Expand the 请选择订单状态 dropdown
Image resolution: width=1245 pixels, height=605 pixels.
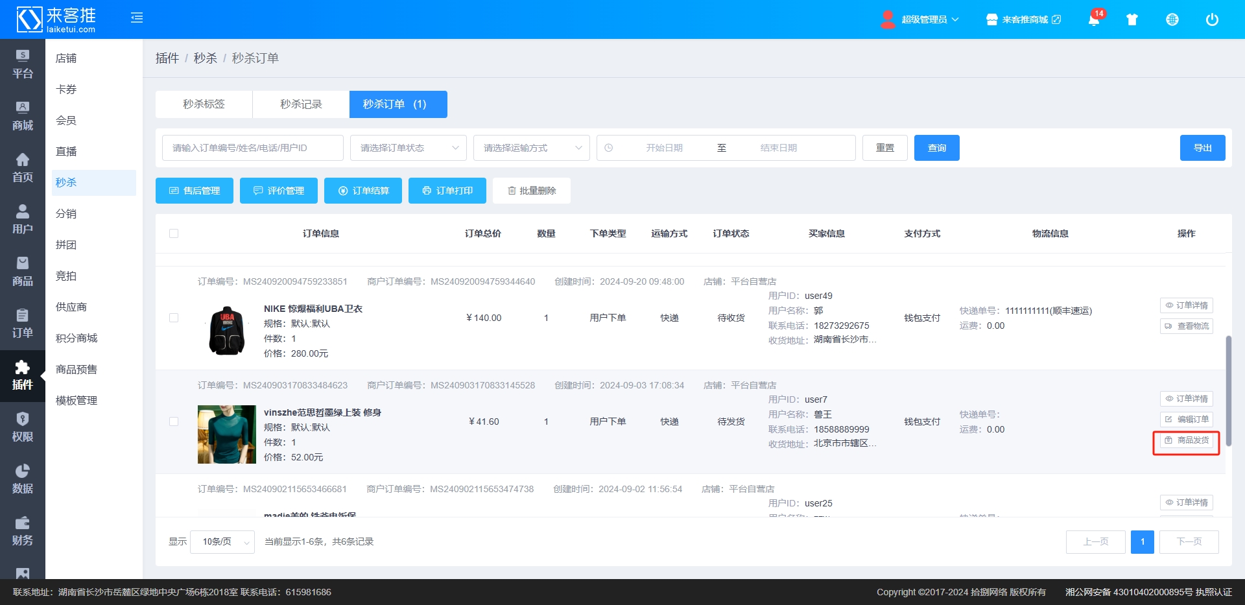tap(408, 148)
